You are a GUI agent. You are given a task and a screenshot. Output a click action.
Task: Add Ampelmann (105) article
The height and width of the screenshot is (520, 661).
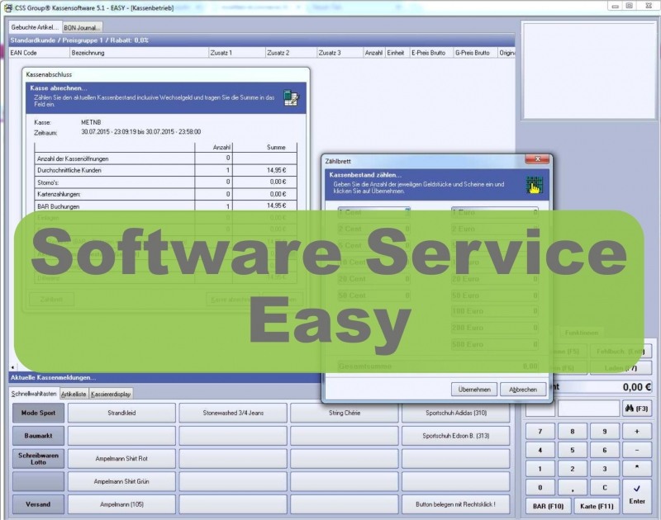[x=121, y=504]
